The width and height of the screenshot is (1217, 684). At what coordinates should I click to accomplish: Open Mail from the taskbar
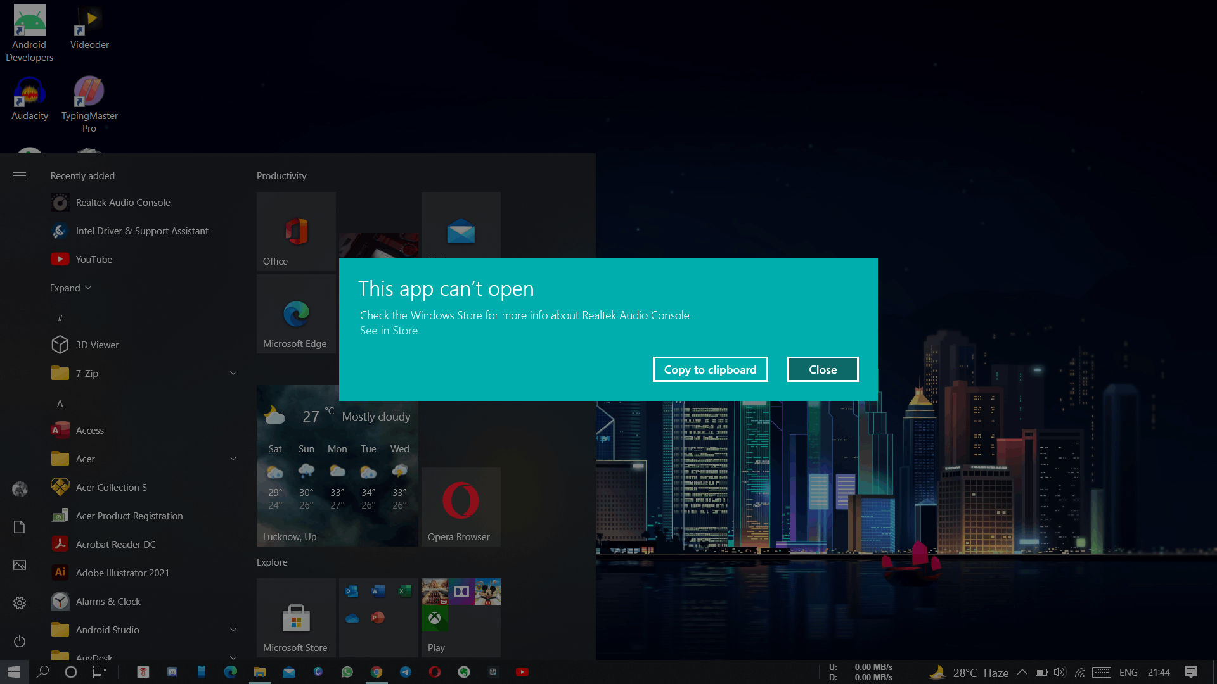[x=289, y=672]
